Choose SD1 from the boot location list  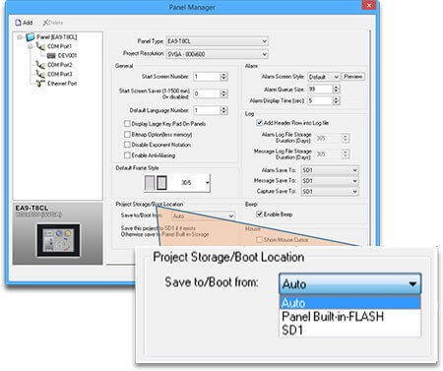pos(349,330)
